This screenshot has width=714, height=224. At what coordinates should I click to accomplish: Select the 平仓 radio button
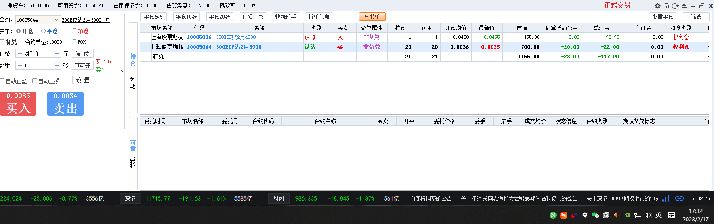point(43,31)
